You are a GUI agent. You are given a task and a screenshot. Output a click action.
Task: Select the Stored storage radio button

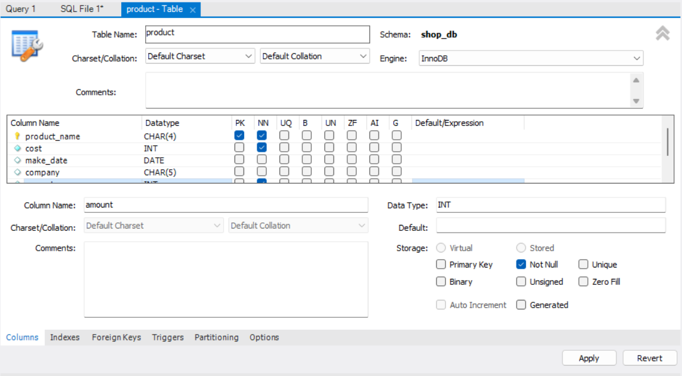[x=521, y=248]
